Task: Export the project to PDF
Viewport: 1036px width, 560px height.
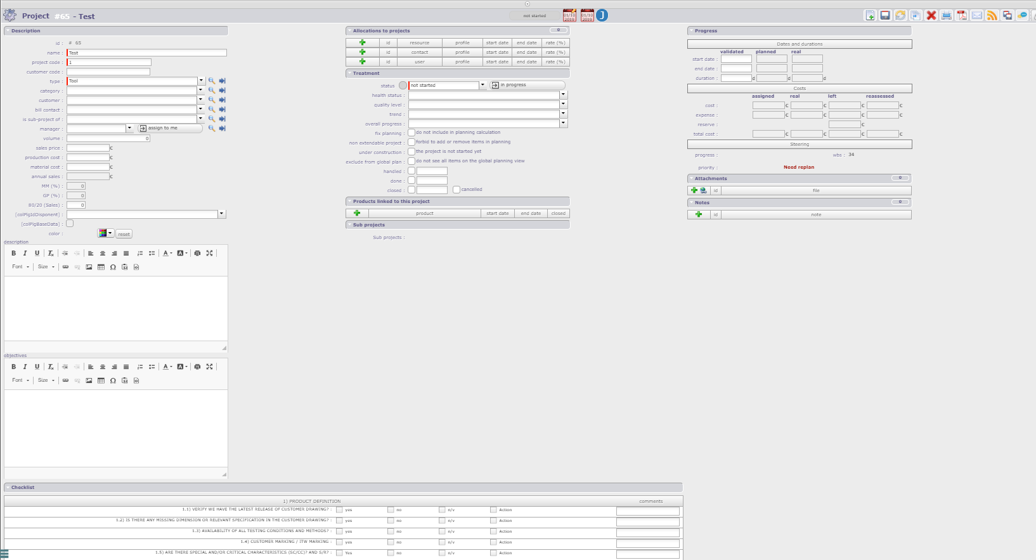Action: 962,16
